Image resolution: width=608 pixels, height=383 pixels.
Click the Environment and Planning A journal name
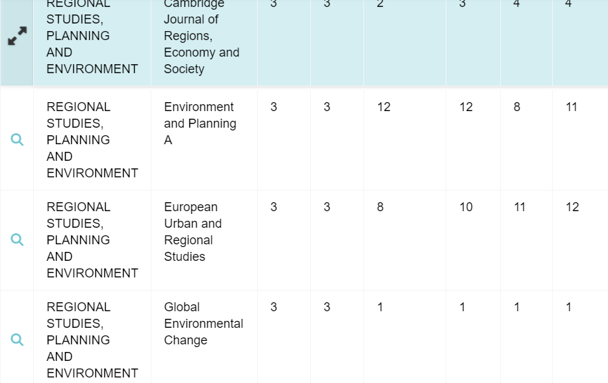coord(200,124)
